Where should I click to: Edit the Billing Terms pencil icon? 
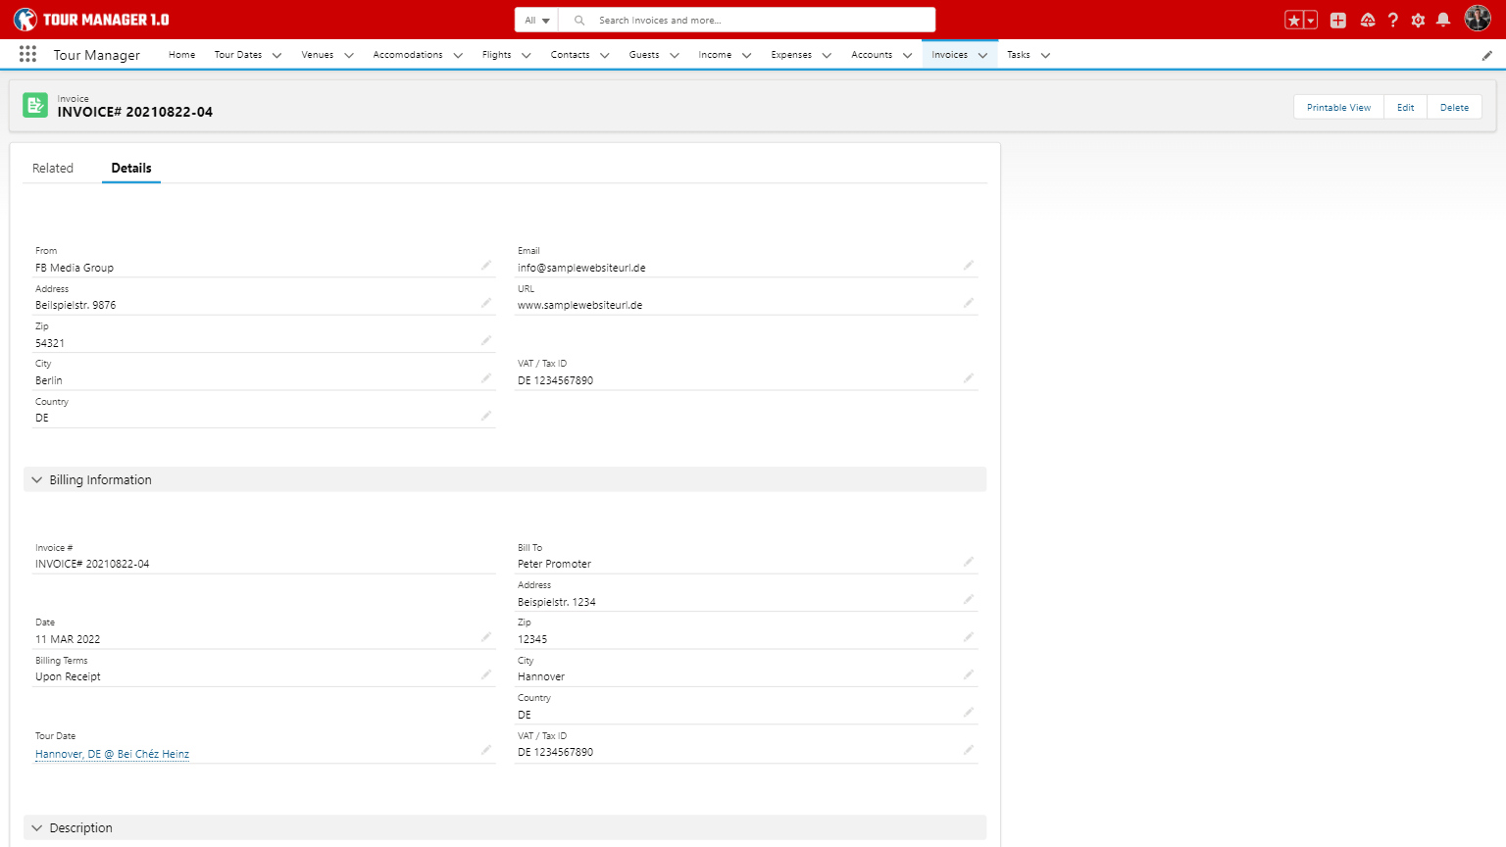[x=485, y=674]
